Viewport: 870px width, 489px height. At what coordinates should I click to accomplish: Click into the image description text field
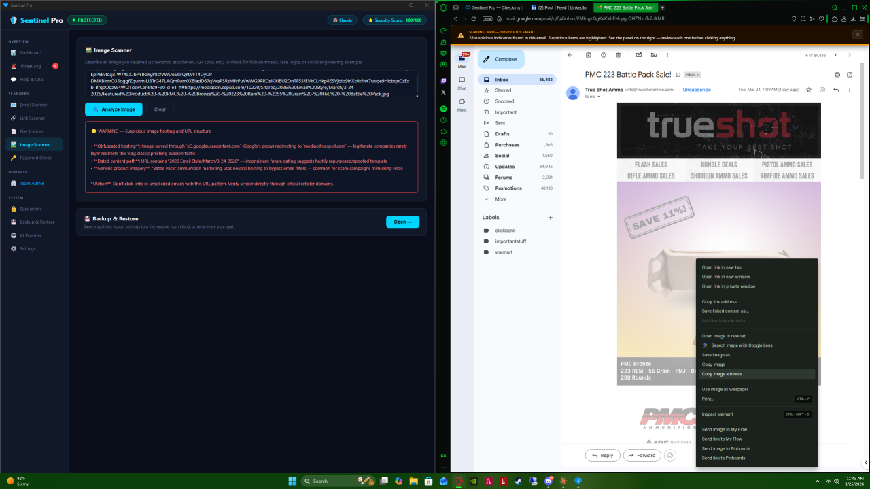click(251, 83)
